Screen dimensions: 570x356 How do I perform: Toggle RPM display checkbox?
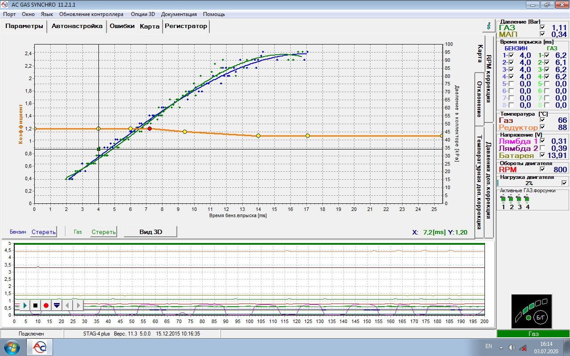(x=542, y=169)
